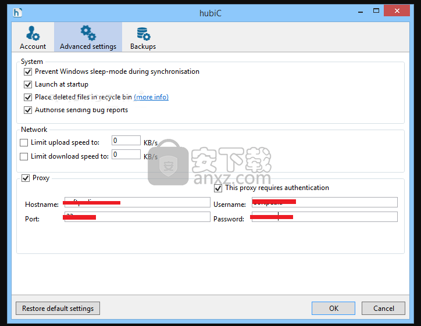Uncheck the Proxy checkbox
Screen dimensions: 421x326
(x=26, y=178)
